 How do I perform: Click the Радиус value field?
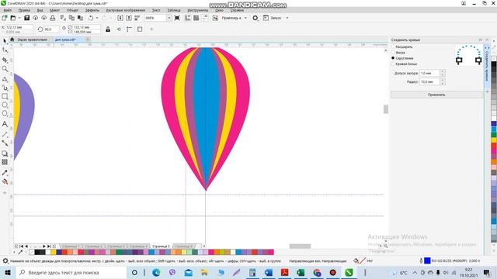point(429,81)
